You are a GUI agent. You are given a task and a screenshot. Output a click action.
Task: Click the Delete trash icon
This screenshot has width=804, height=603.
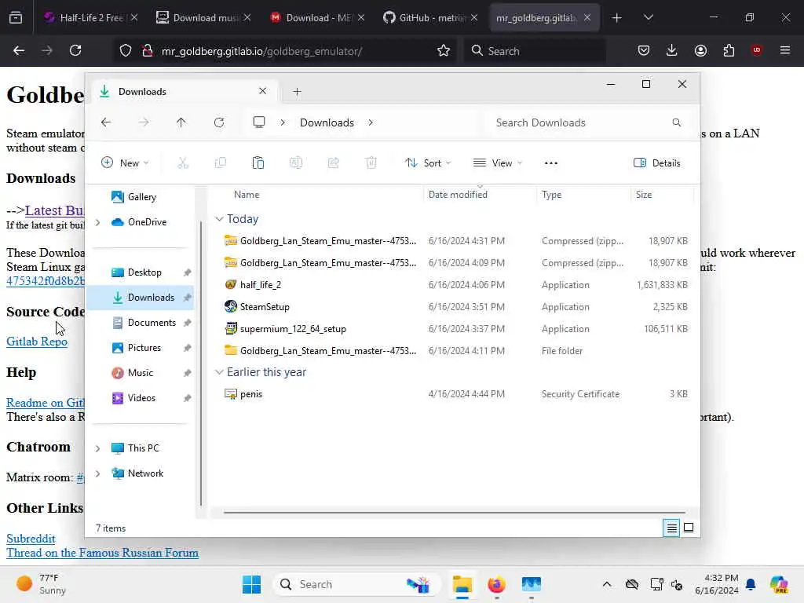point(371,163)
